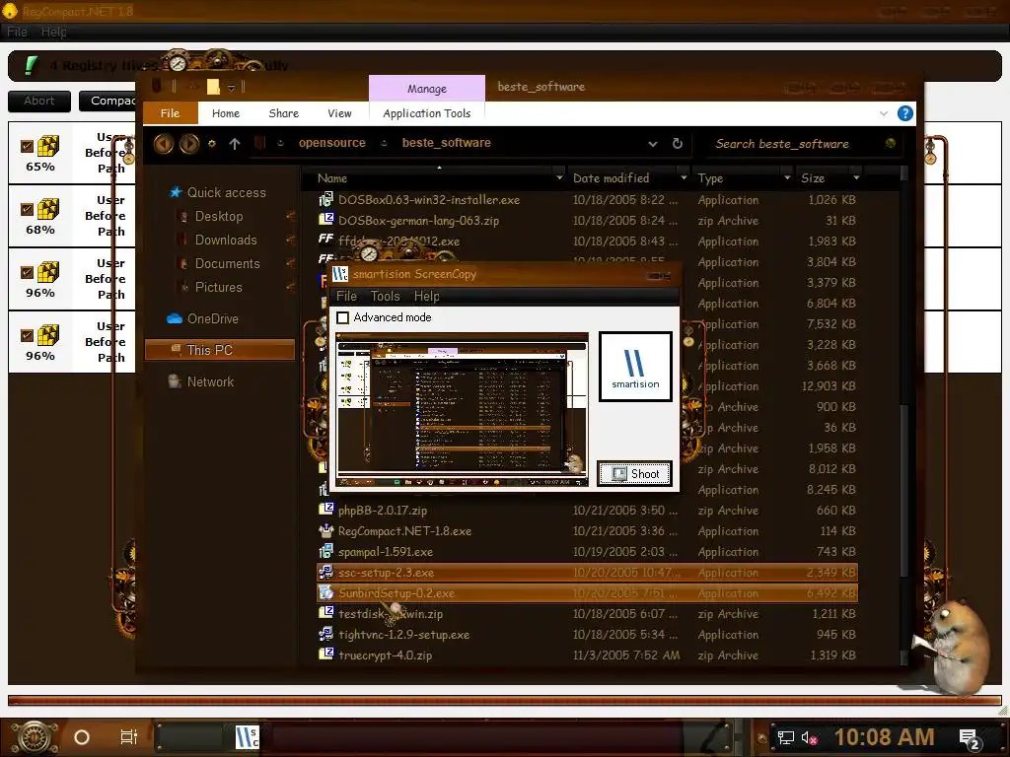Image resolution: width=1010 pixels, height=757 pixels.
Task: Click the Explorer help question mark icon
Action: pyautogui.click(x=905, y=113)
